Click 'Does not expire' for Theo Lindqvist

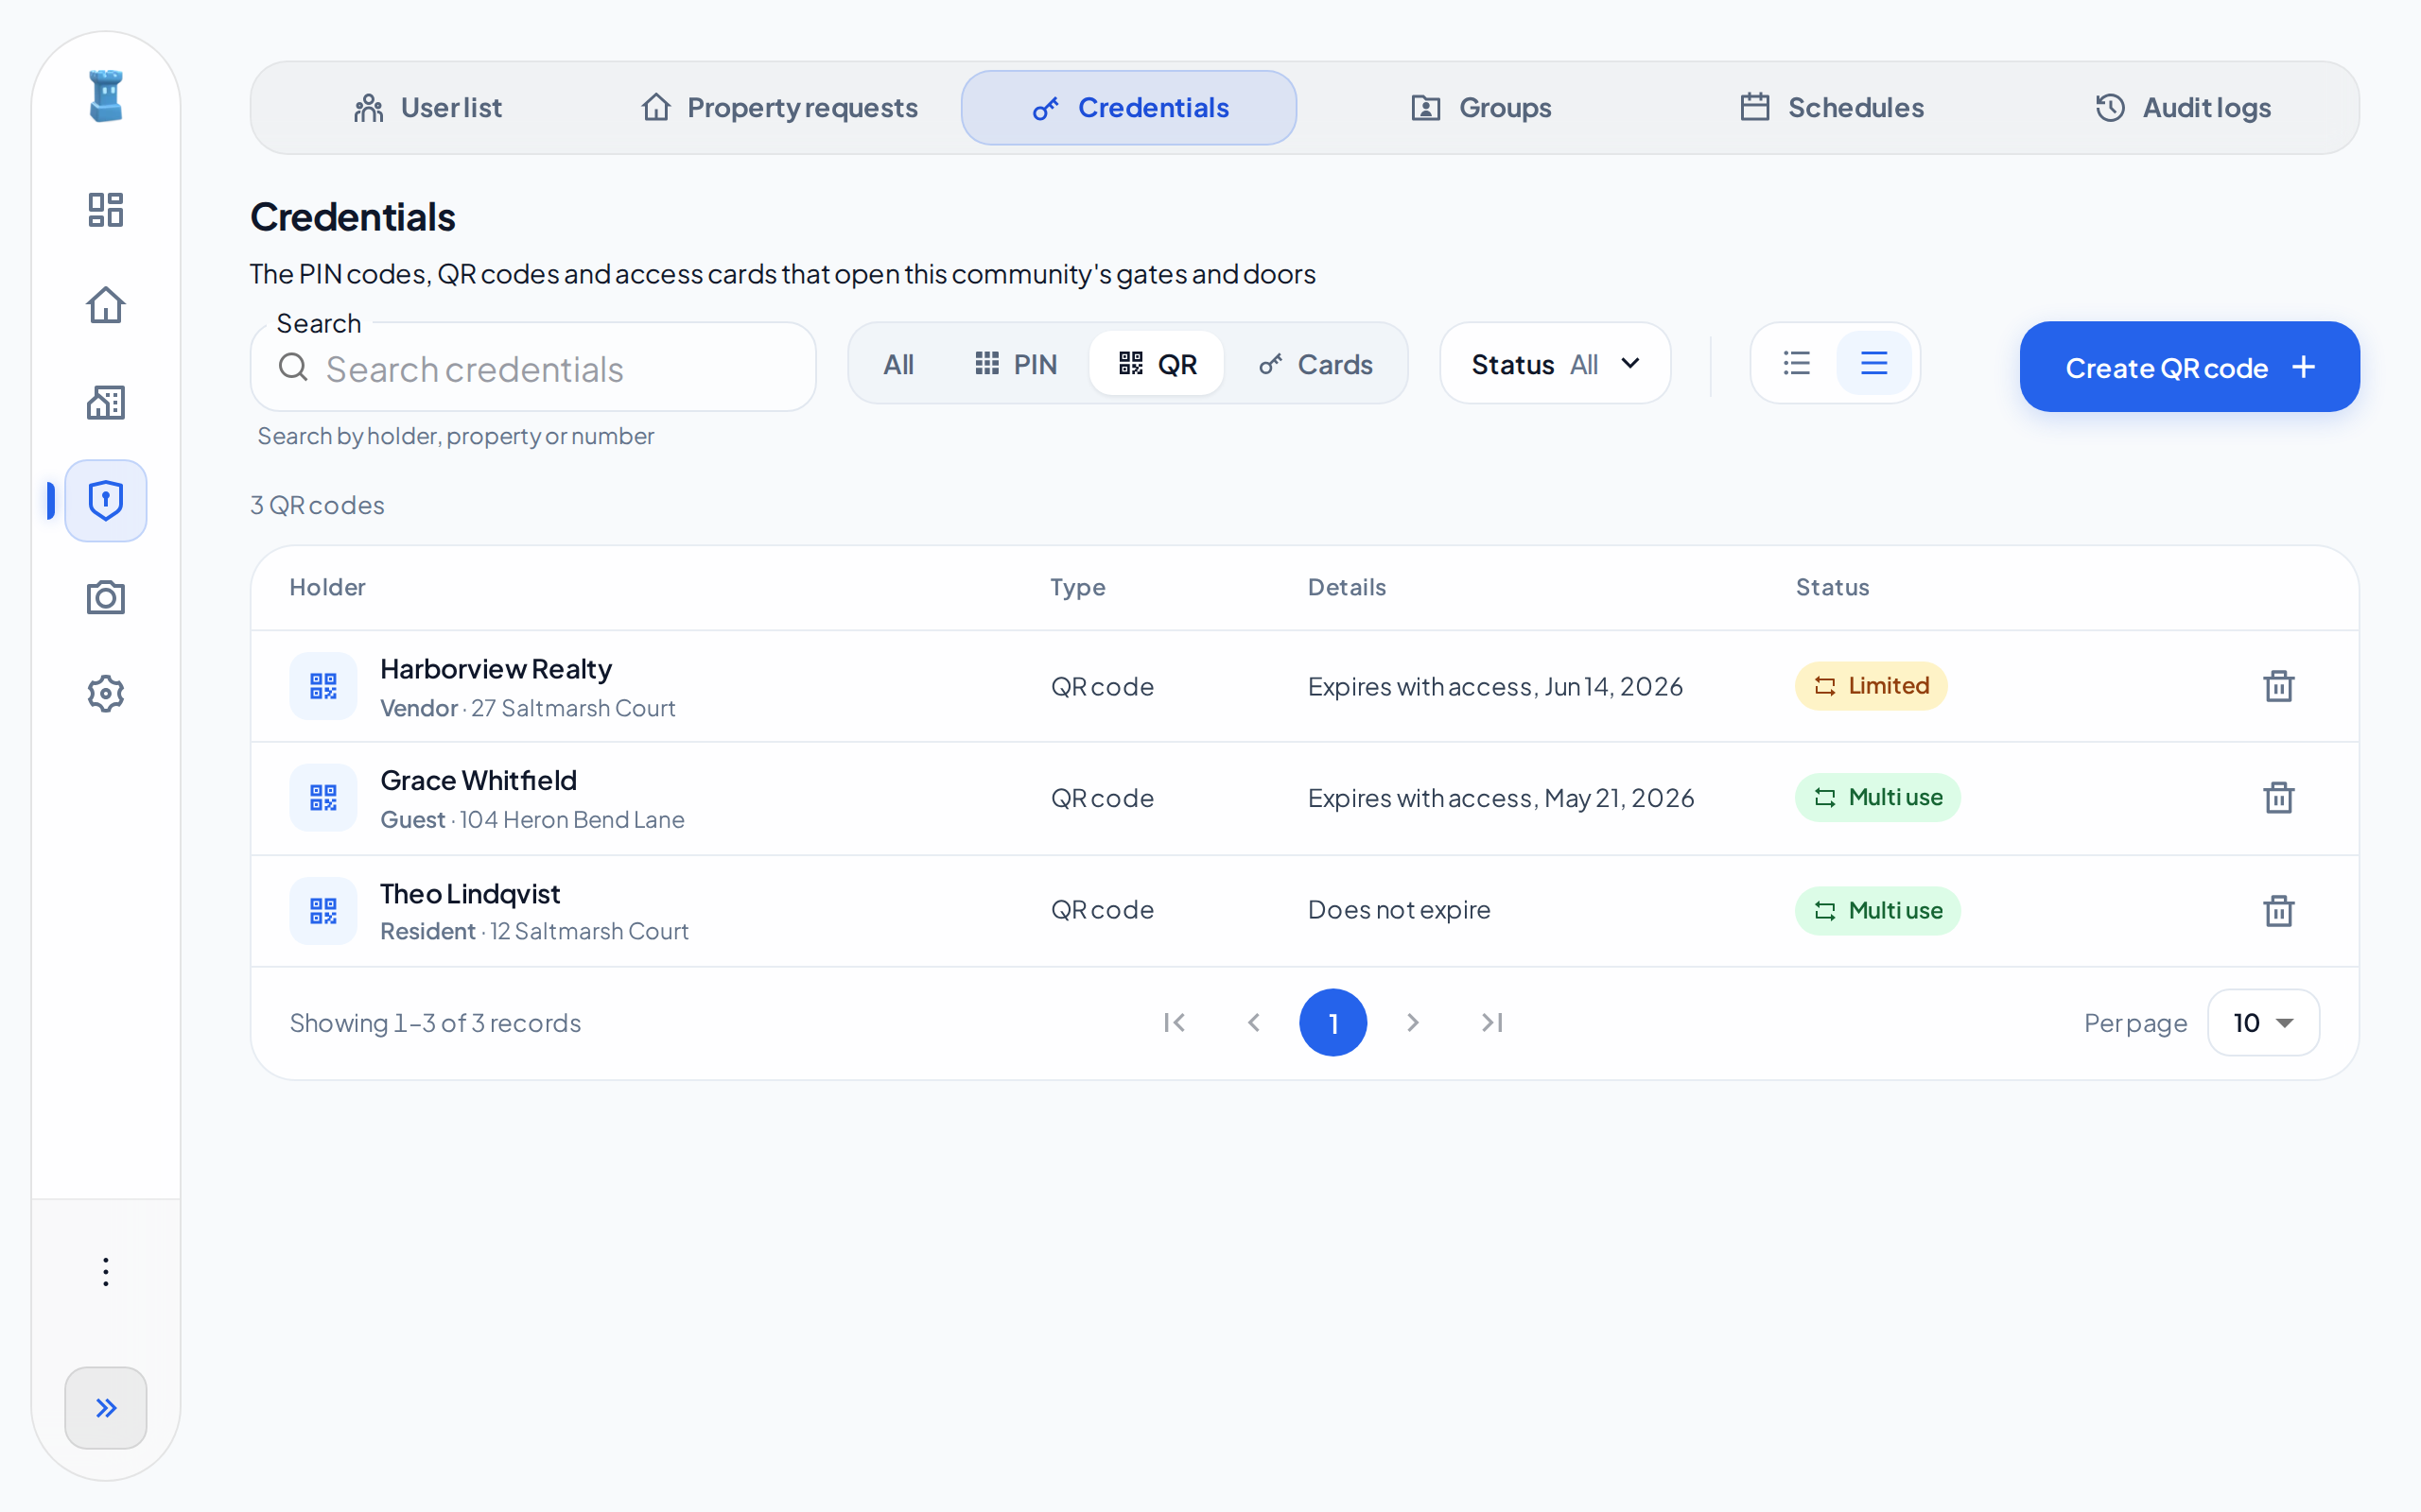1399,910
